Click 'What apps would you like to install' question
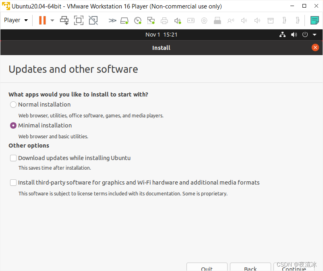Image resolution: width=323 pixels, height=271 pixels. (x=78, y=94)
